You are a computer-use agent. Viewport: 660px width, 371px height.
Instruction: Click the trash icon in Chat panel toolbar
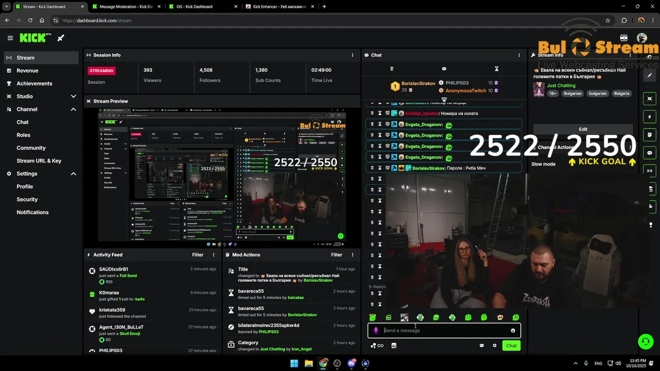(391, 69)
